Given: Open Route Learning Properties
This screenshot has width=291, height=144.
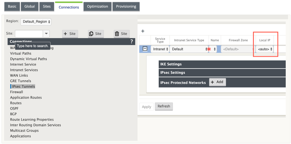Looking at the screenshot, I should point(32,119).
